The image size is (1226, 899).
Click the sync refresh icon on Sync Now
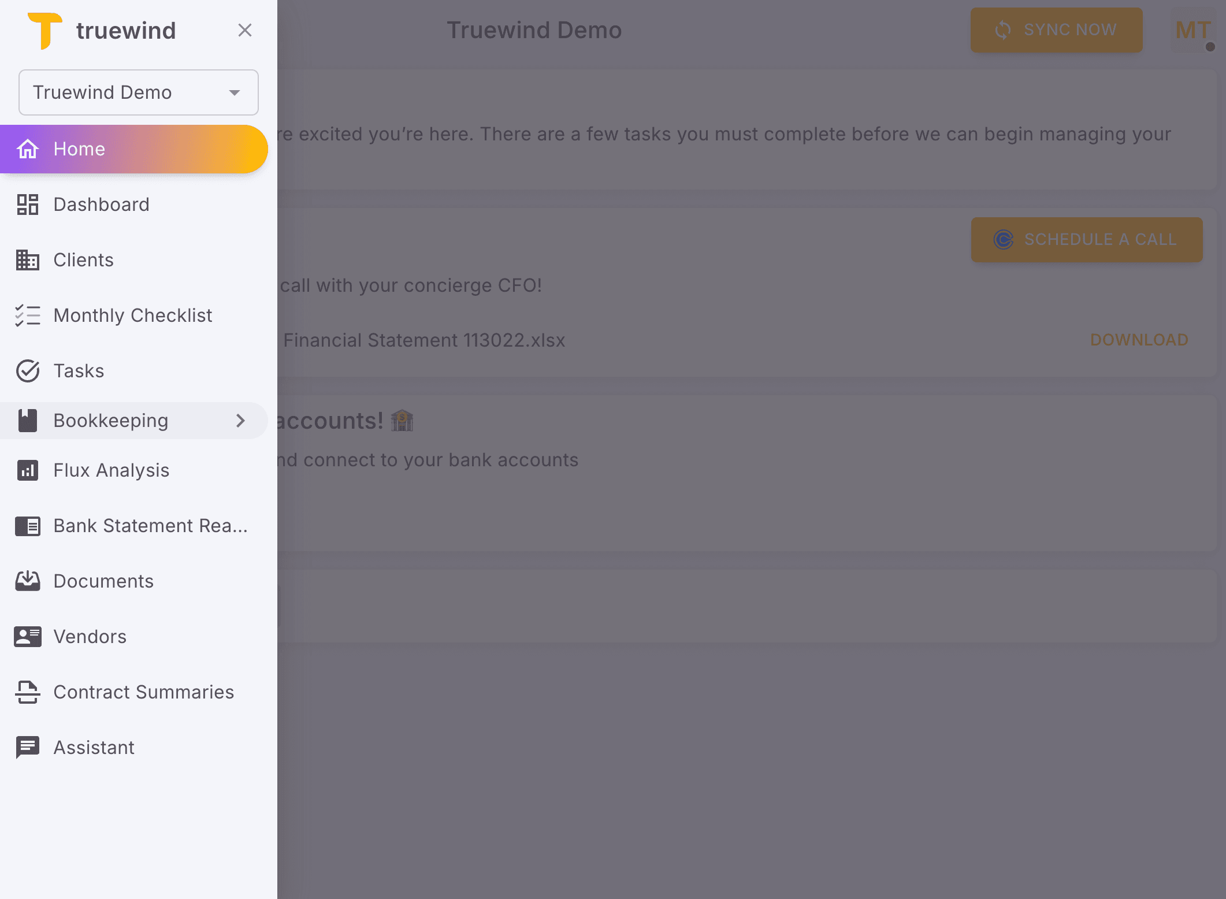pos(1004,29)
